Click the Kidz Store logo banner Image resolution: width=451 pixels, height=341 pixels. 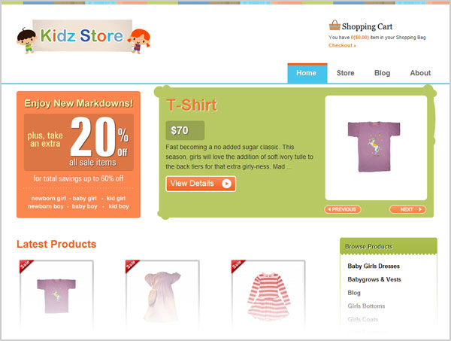click(x=82, y=35)
